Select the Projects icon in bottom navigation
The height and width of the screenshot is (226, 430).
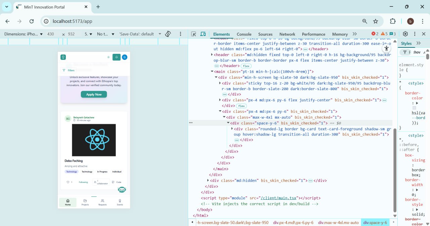coord(85,201)
